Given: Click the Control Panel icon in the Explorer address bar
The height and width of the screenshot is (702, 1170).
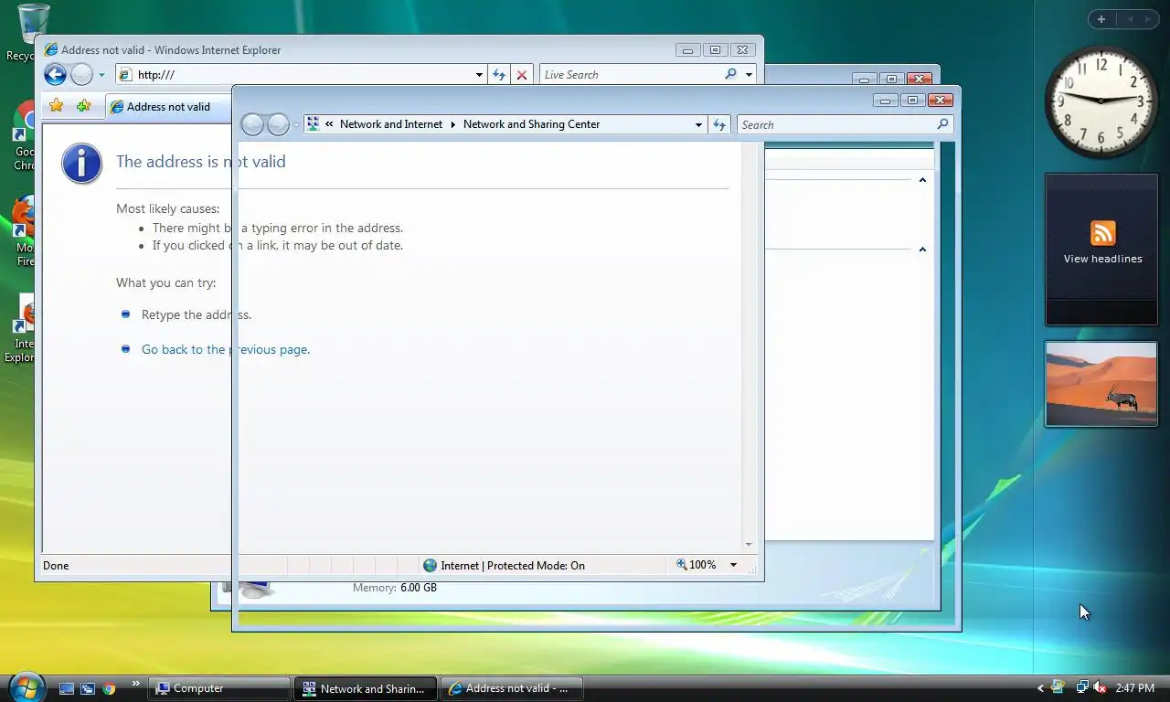Looking at the screenshot, I should click(314, 124).
